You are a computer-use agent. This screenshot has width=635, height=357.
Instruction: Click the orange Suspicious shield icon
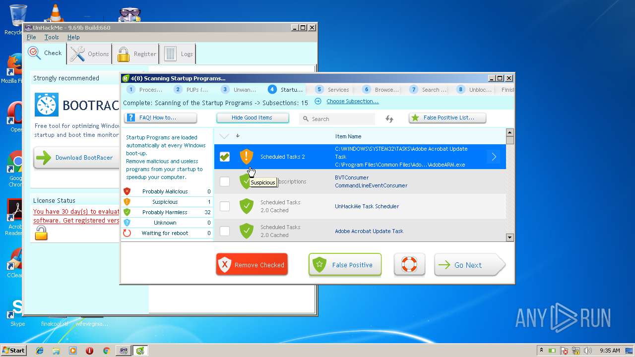247,157
